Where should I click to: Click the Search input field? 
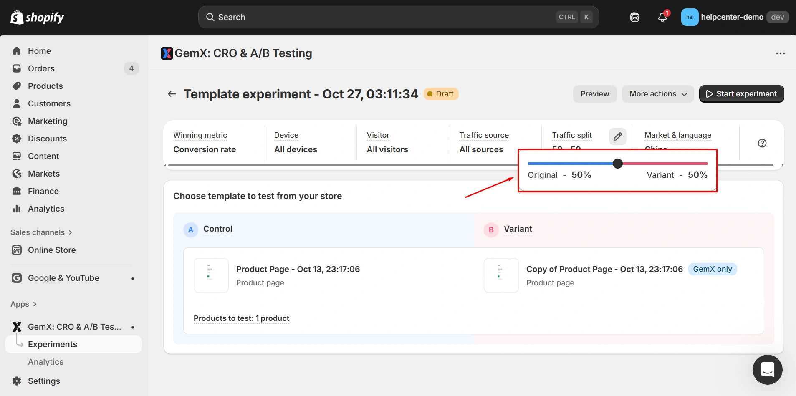click(x=384, y=17)
